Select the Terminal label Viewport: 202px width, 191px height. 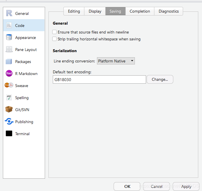click(x=22, y=134)
